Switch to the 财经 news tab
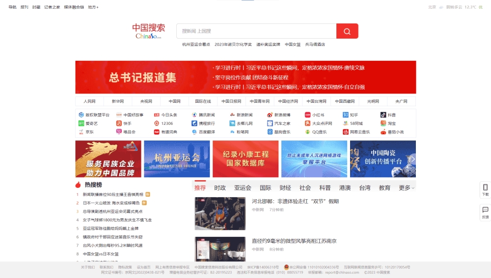Viewport: 491px width, 278px height. [x=285, y=188]
